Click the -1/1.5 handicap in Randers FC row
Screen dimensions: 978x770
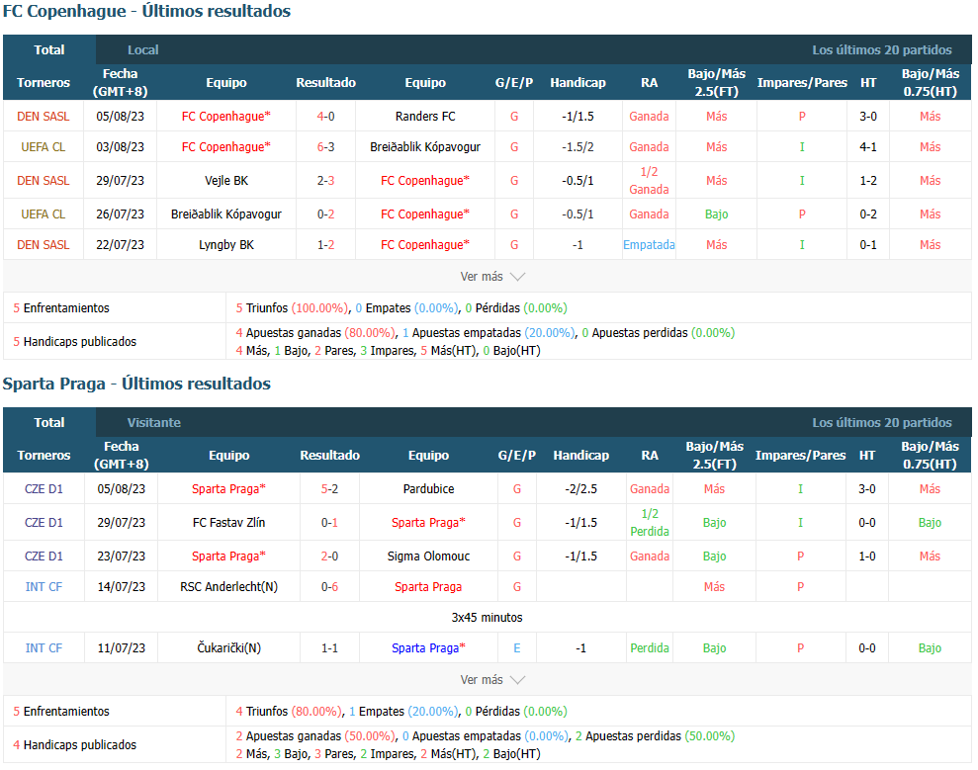(x=578, y=117)
